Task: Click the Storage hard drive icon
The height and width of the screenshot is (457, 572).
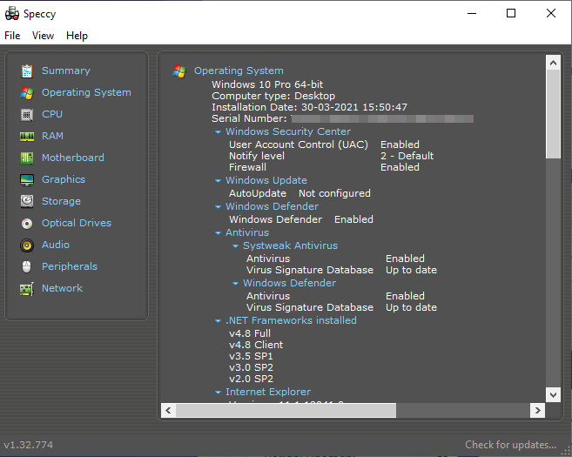Action: pyautogui.click(x=27, y=201)
